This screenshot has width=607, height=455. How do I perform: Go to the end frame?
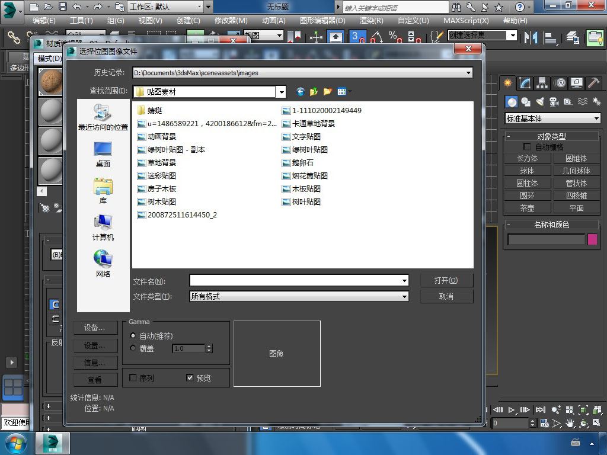coord(540,410)
